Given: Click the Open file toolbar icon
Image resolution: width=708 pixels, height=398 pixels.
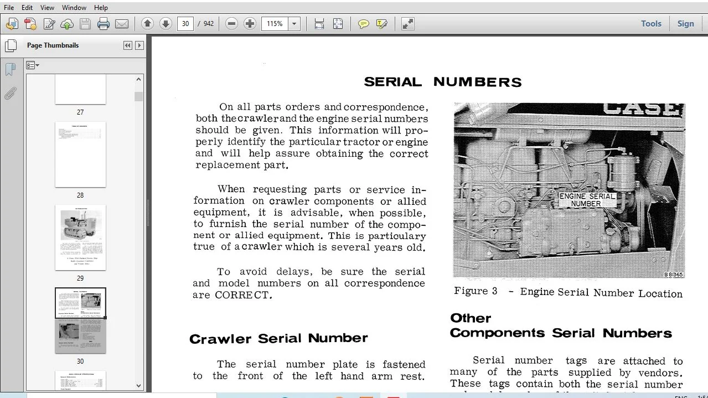Looking at the screenshot, I should coord(12,24).
